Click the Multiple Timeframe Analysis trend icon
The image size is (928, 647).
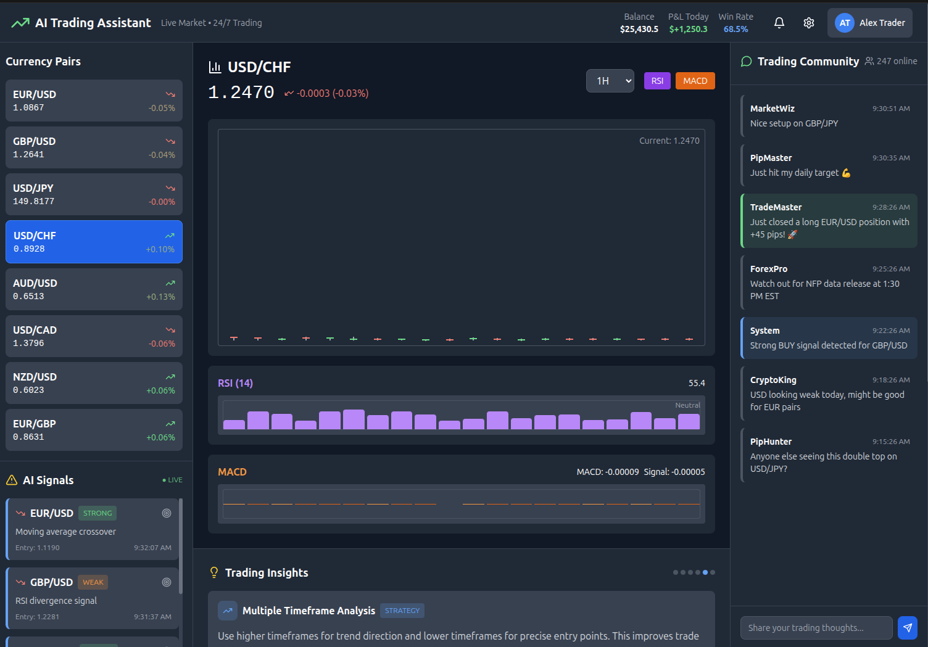[228, 611]
